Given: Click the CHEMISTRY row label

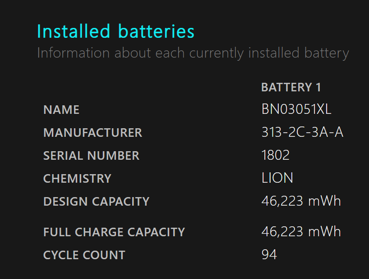Looking at the screenshot, I should click(77, 179).
